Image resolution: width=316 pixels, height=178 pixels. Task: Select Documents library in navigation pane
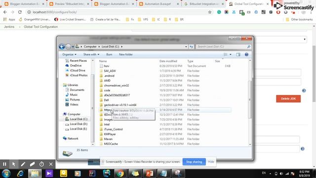pos(75,90)
